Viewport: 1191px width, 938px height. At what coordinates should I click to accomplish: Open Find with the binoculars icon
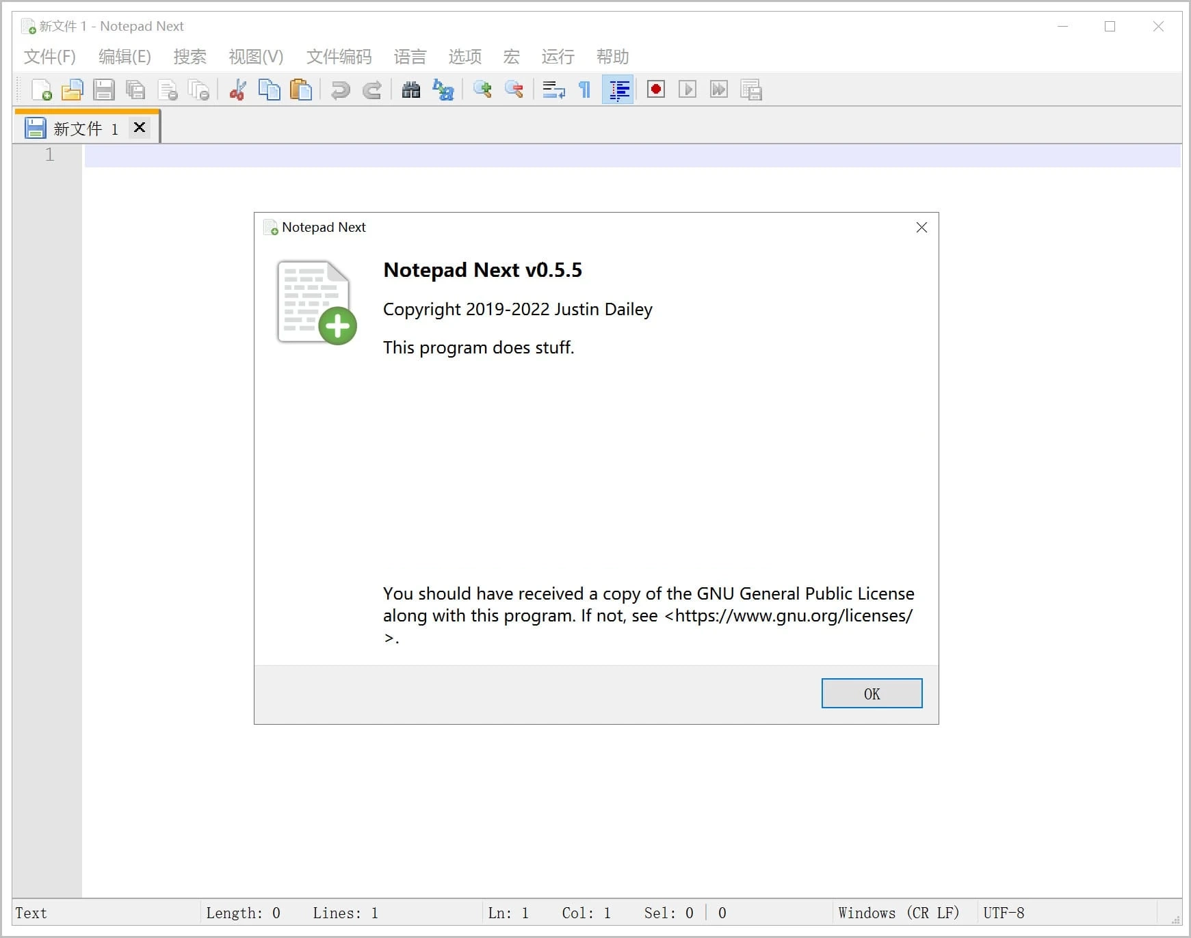410,90
